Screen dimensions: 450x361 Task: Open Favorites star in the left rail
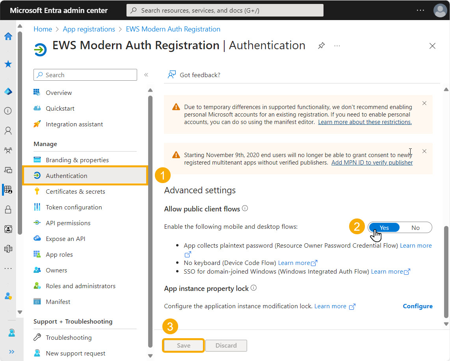[8, 64]
